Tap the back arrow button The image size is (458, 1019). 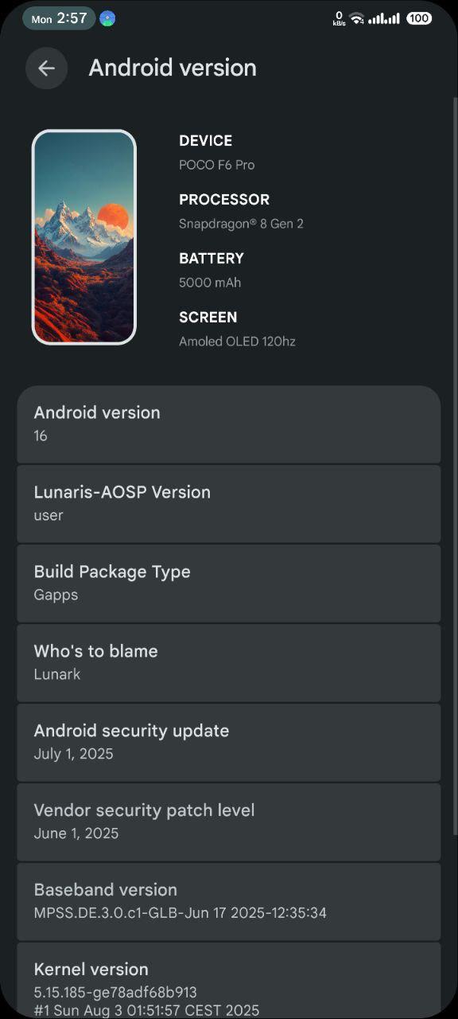click(46, 68)
